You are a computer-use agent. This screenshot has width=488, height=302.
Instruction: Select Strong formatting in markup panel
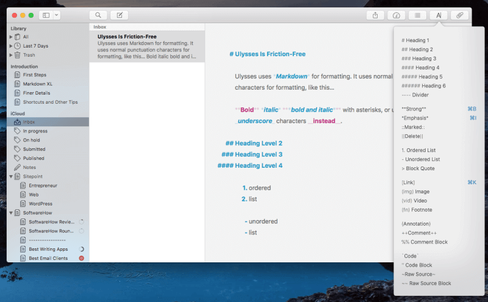tap(414, 109)
